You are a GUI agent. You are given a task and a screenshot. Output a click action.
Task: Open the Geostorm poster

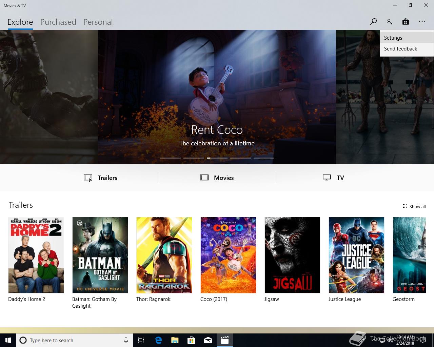tap(409, 255)
